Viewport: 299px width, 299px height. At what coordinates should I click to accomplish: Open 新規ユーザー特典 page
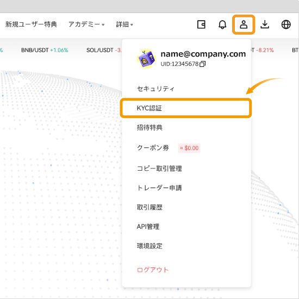pyautogui.click(x=31, y=24)
